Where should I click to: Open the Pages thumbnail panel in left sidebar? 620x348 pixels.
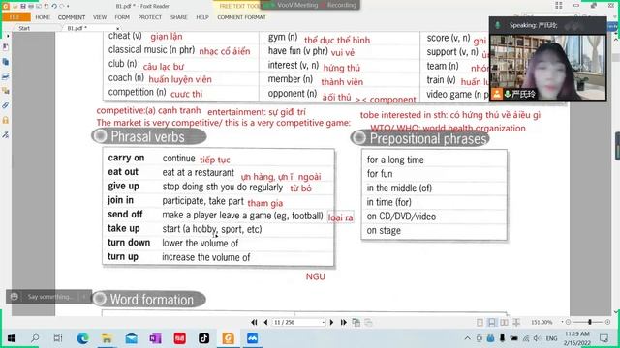[6, 62]
